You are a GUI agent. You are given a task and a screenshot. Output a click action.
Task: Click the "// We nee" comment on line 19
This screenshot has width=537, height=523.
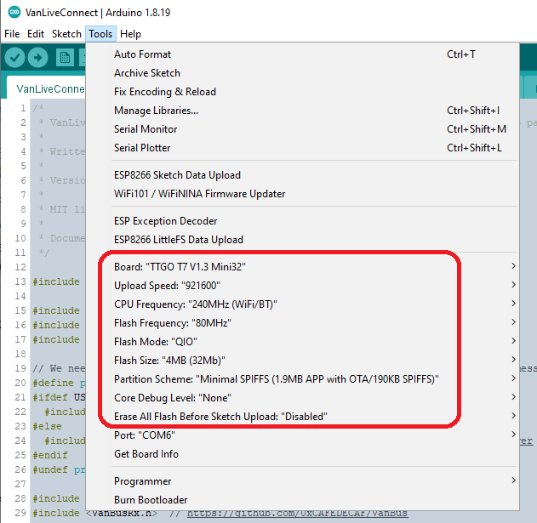coord(59,368)
